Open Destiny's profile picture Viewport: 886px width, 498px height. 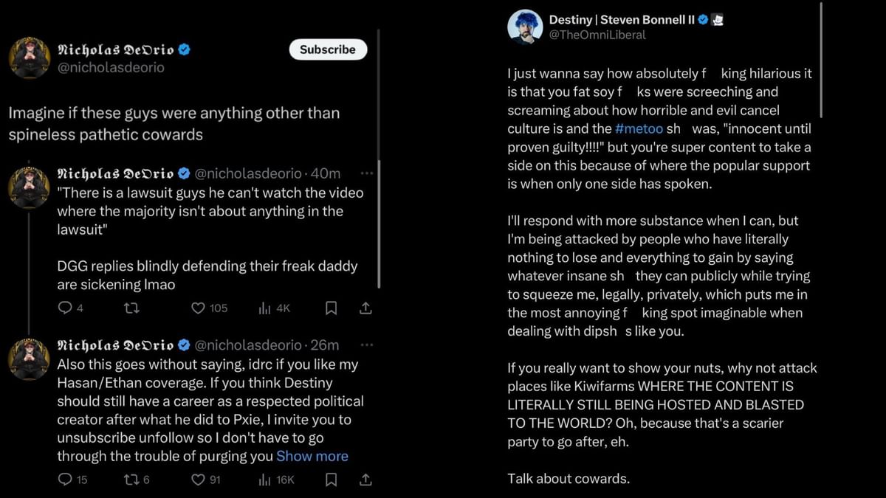pyautogui.click(x=525, y=27)
